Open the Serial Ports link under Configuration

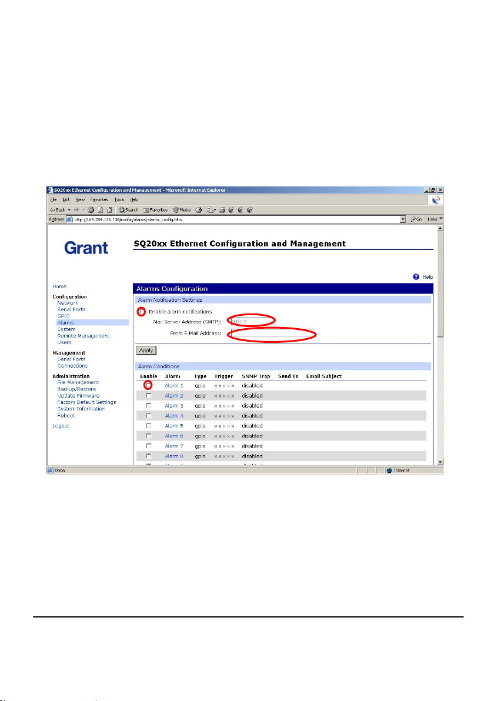tap(71, 309)
